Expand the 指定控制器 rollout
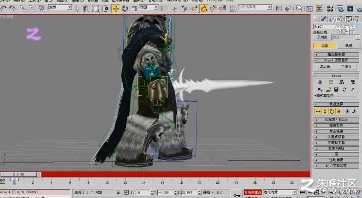 (x=336, y=54)
